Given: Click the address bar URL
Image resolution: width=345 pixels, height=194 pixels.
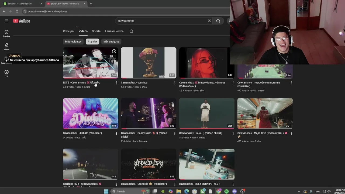Looking at the screenshot, I should pyautogui.click(x=48, y=11).
